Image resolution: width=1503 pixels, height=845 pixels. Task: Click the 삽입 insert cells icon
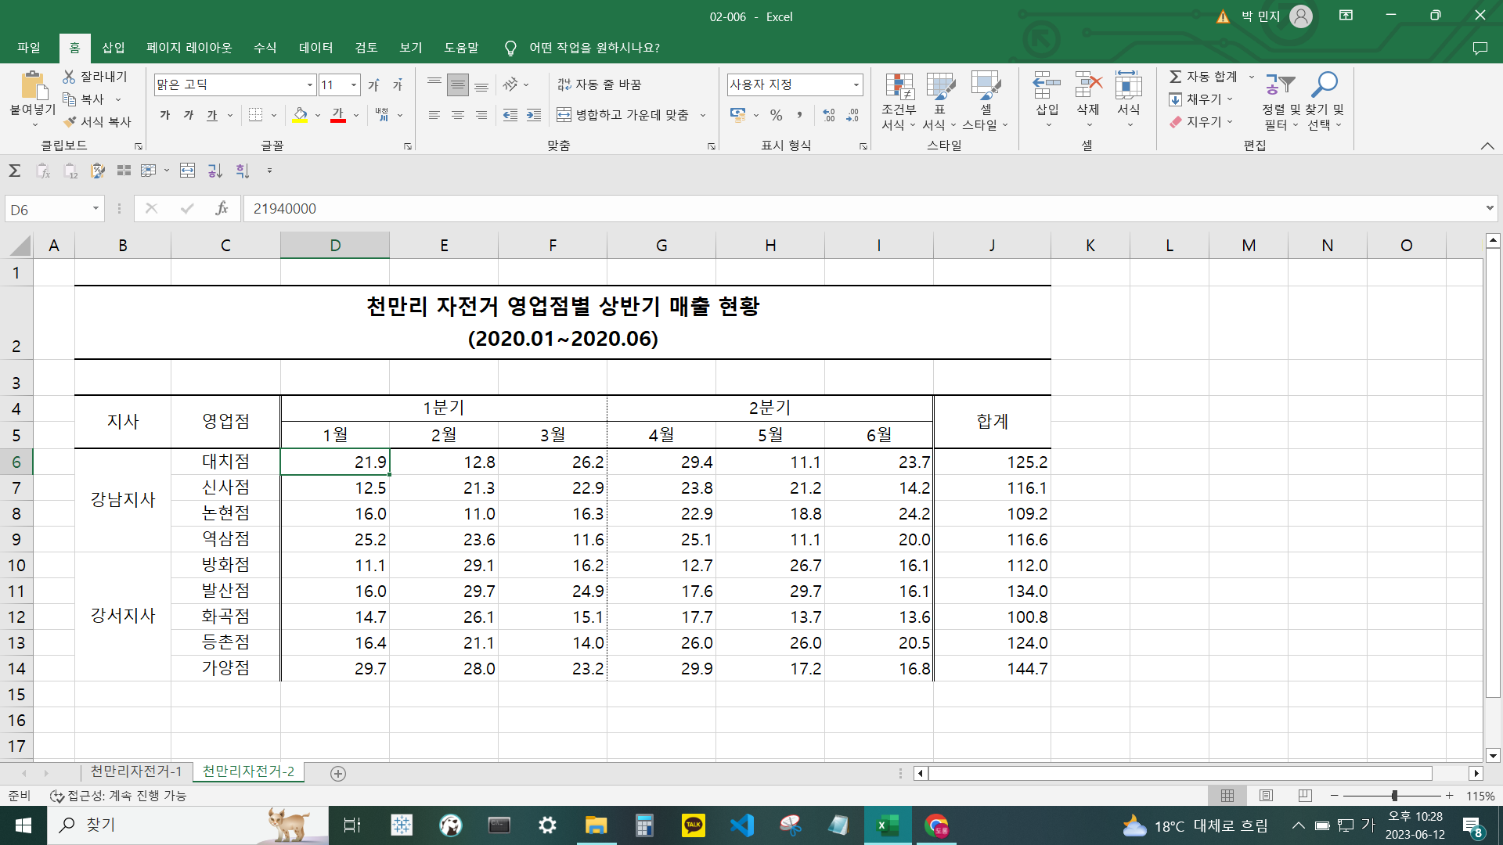(1047, 85)
